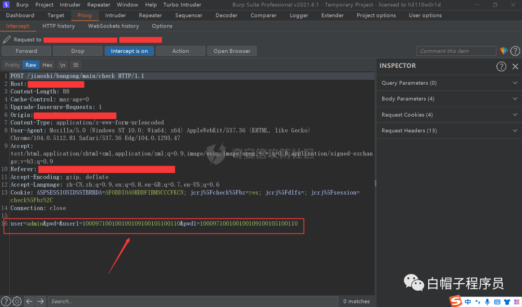Switch to the Target tab
The image size is (522, 307).
click(56, 15)
